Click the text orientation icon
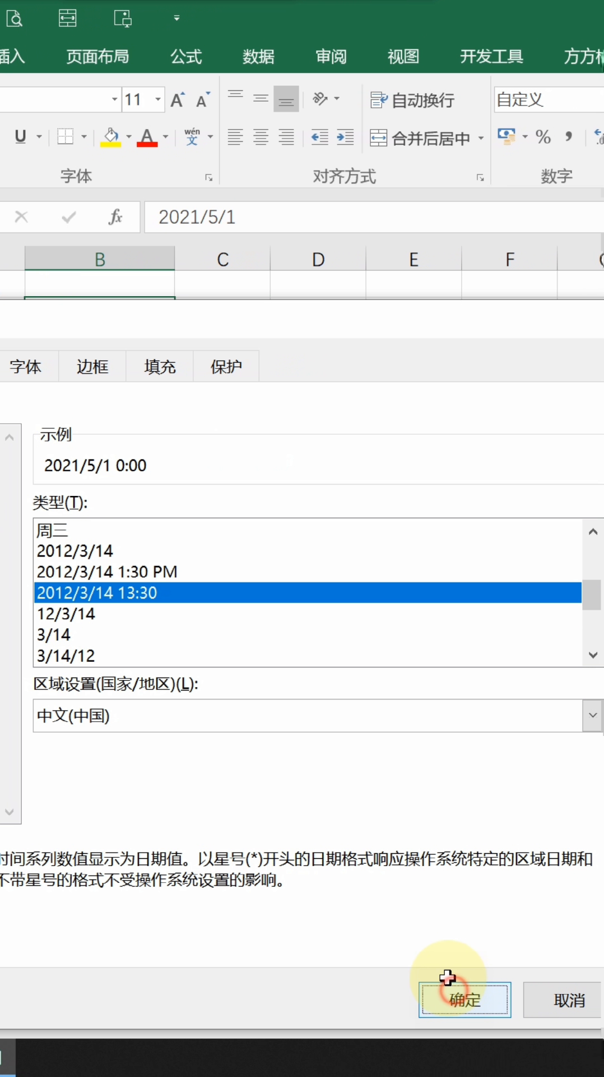Image resolution: width=604 pixels, height=1077 pixels. point(320,99)
